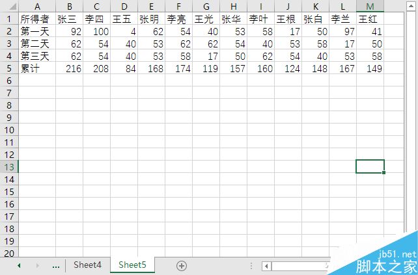Select row 1 header
The image size is (418, 275).
tap(9, 19)
